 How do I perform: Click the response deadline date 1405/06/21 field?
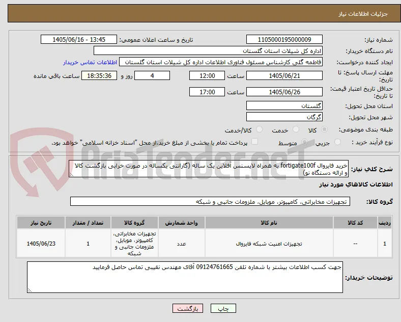[284, 75]
